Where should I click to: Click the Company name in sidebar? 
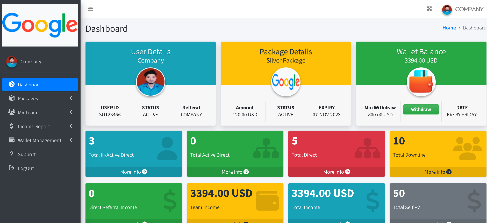[31, 61]
